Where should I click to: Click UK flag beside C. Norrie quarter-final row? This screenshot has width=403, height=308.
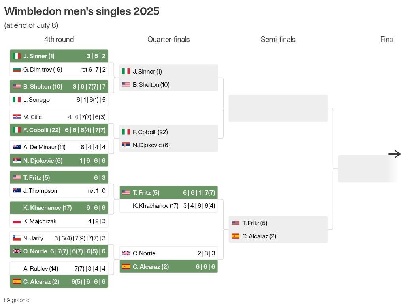pos(126,253)
